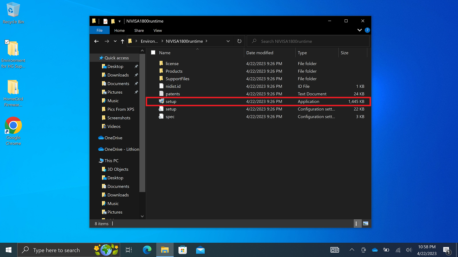458x257 pixels.
Task: Open Screenshots folder in navigation pane
Action: point(119,118)
